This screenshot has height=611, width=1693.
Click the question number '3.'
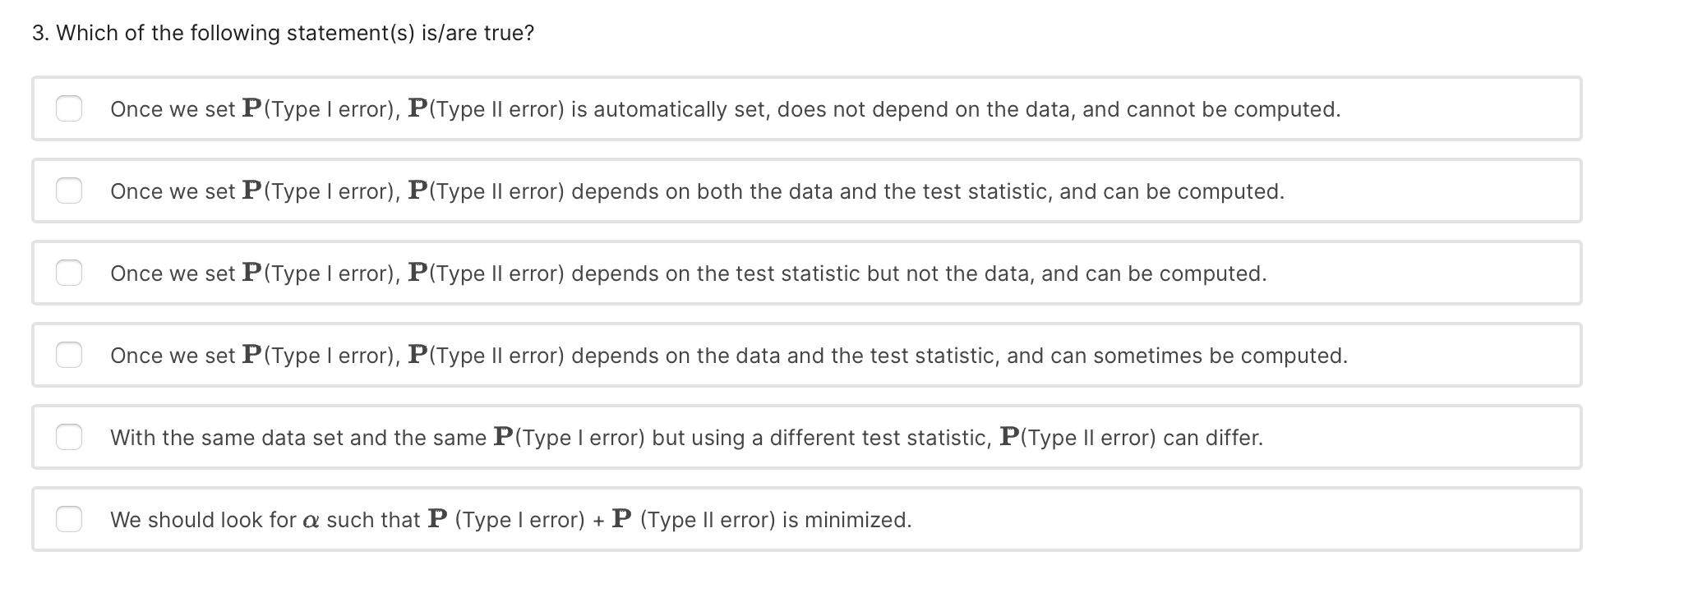(x=40, y=33)
